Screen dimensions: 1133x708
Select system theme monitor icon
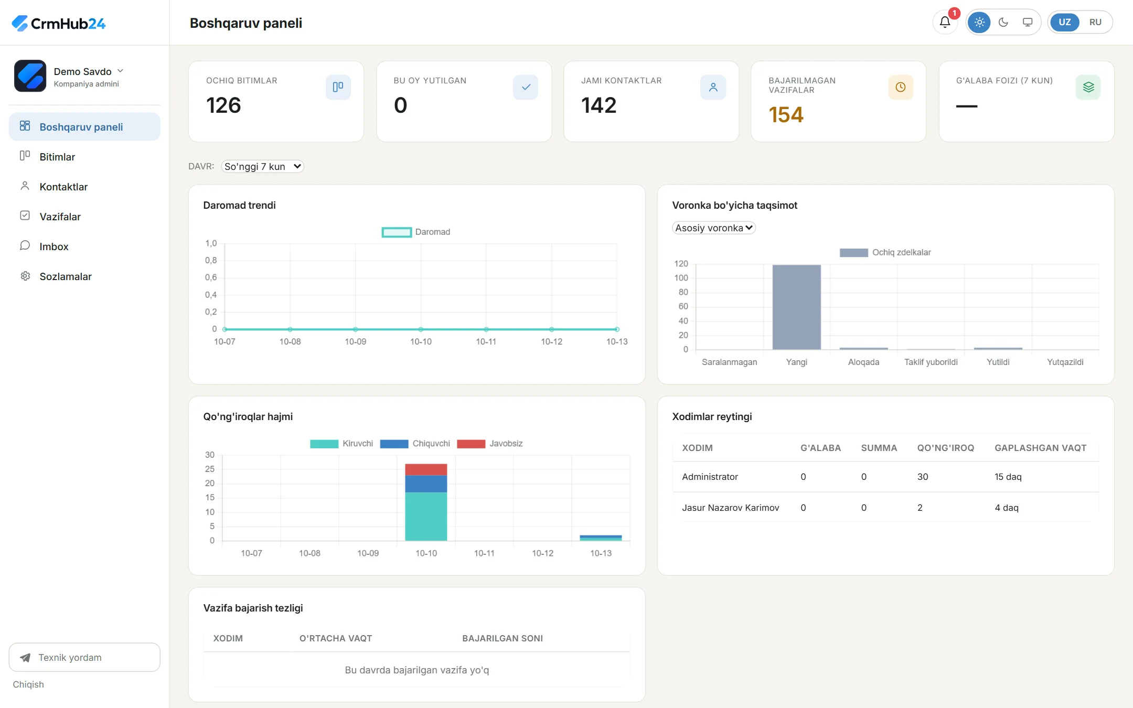[x=1027, y=22]
